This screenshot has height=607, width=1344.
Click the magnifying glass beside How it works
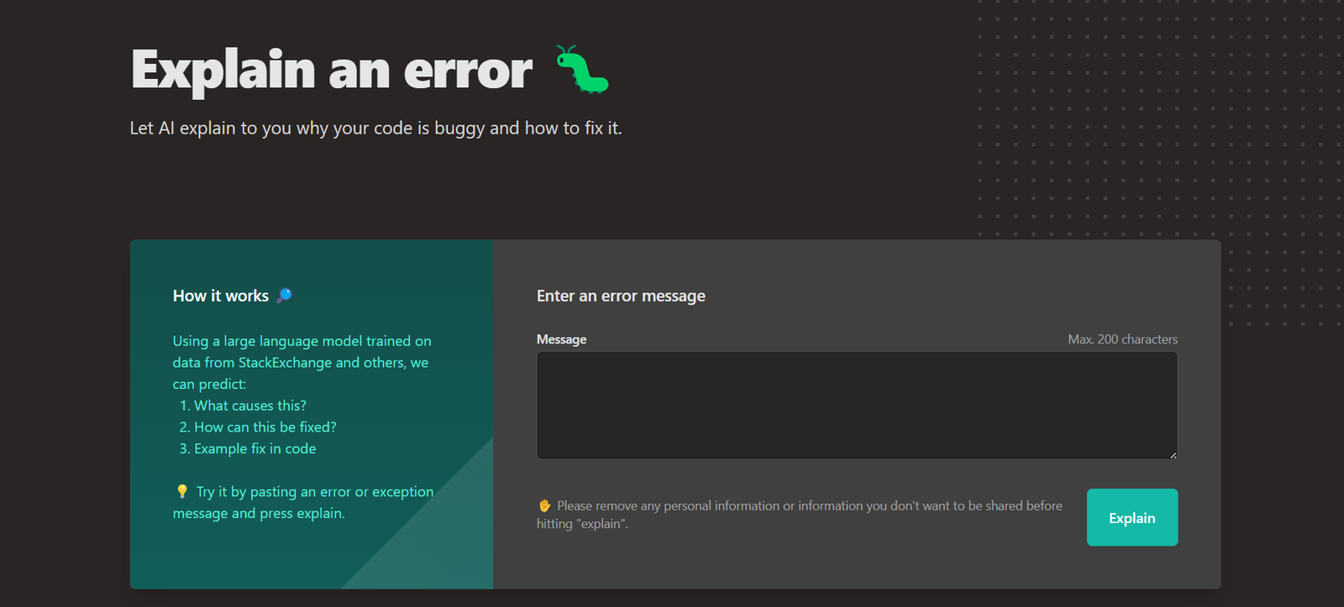click(285, 296)
